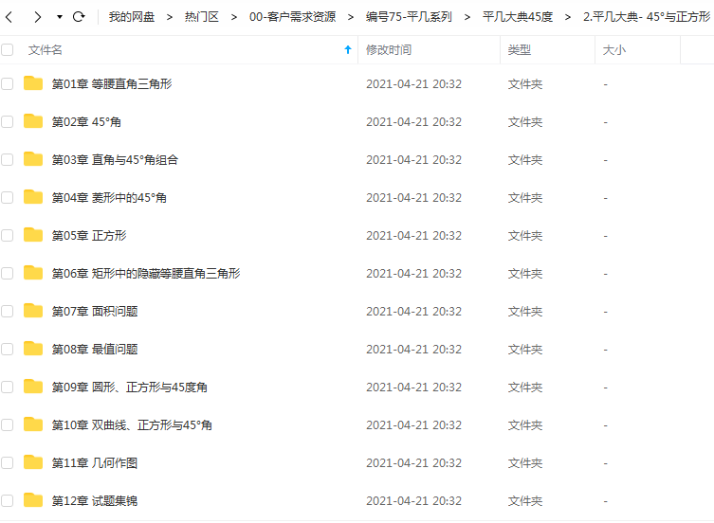Open folder name 第01章 等腰直角三角形
The height and width of the screenshot is (523, 714).
tap(112, 83)
